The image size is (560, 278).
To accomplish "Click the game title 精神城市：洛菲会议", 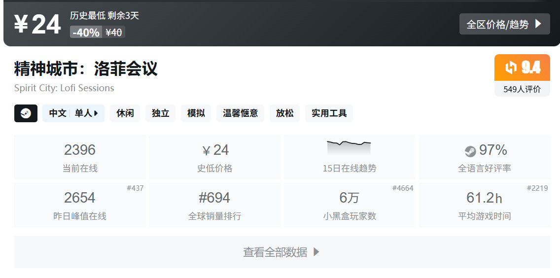I will [x=86, y=69].
